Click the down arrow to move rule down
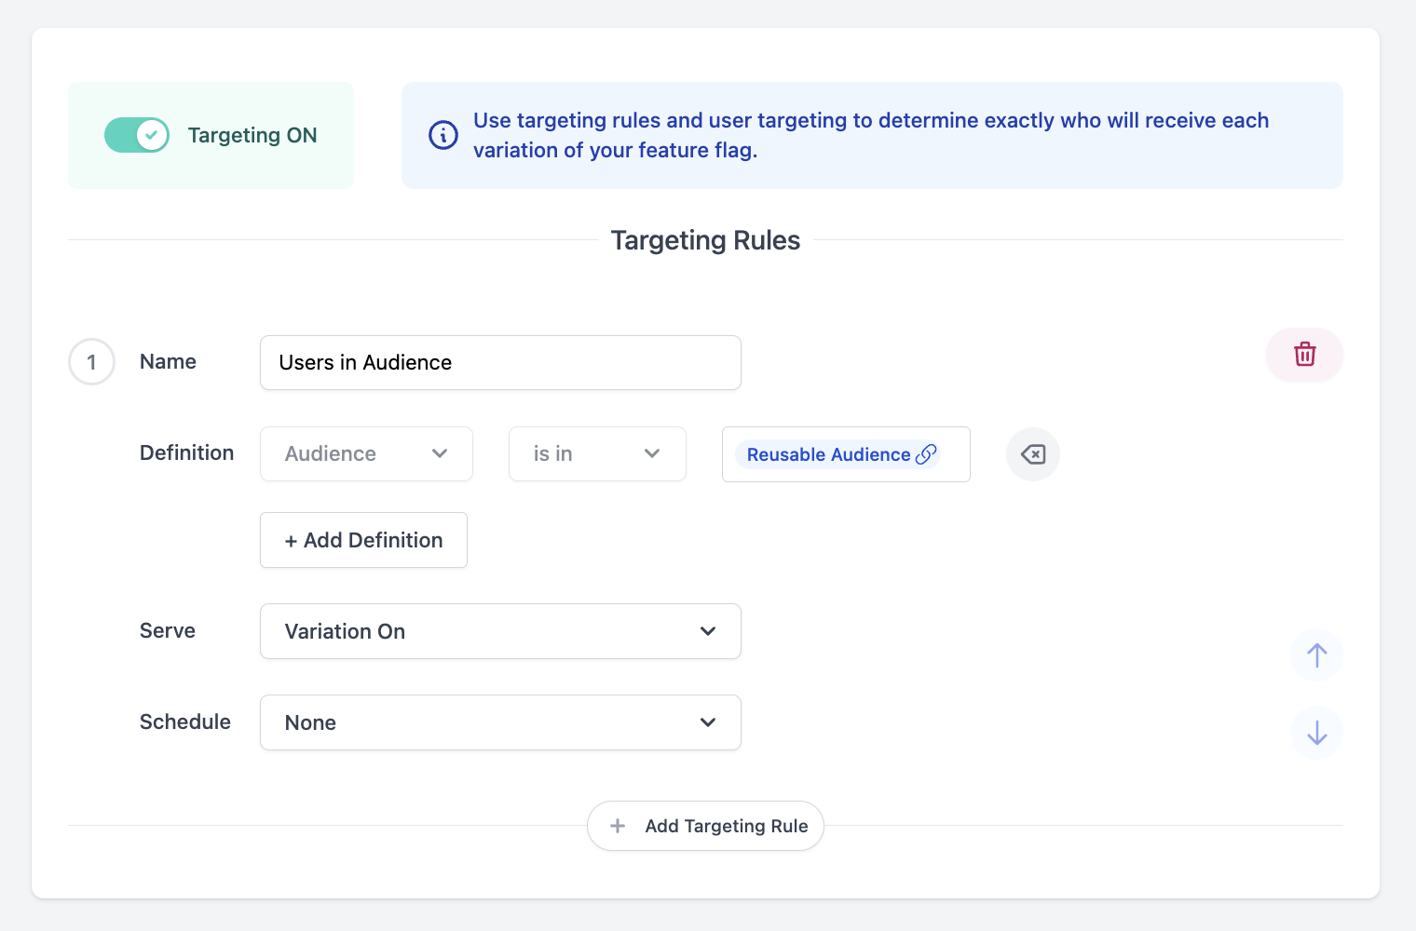The width and height of the screenshot is (1416, 931). pos(1316,733)
